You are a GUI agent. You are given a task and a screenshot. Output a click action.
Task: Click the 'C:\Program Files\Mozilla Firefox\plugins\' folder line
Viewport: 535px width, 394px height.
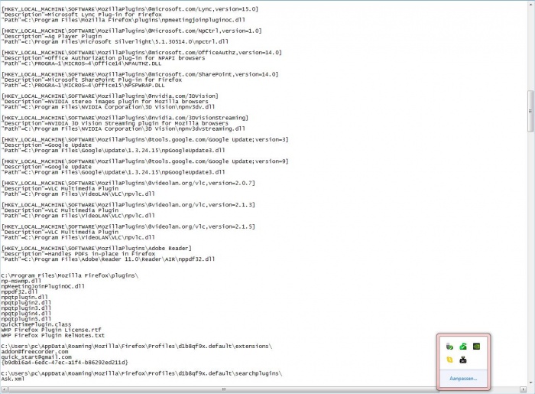(x=70, y=275)
